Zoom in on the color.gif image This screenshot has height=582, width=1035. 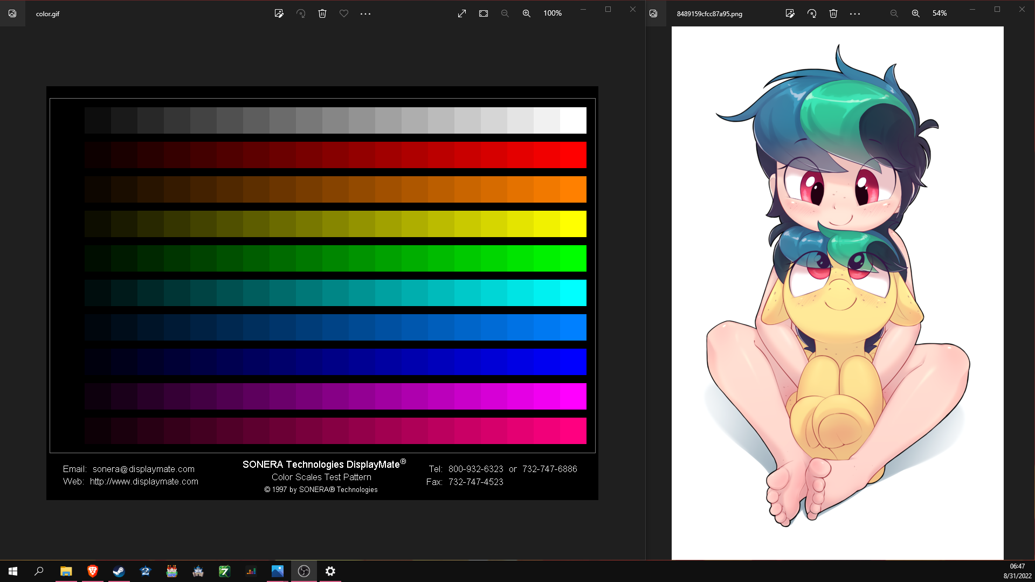tap(527, 13)
